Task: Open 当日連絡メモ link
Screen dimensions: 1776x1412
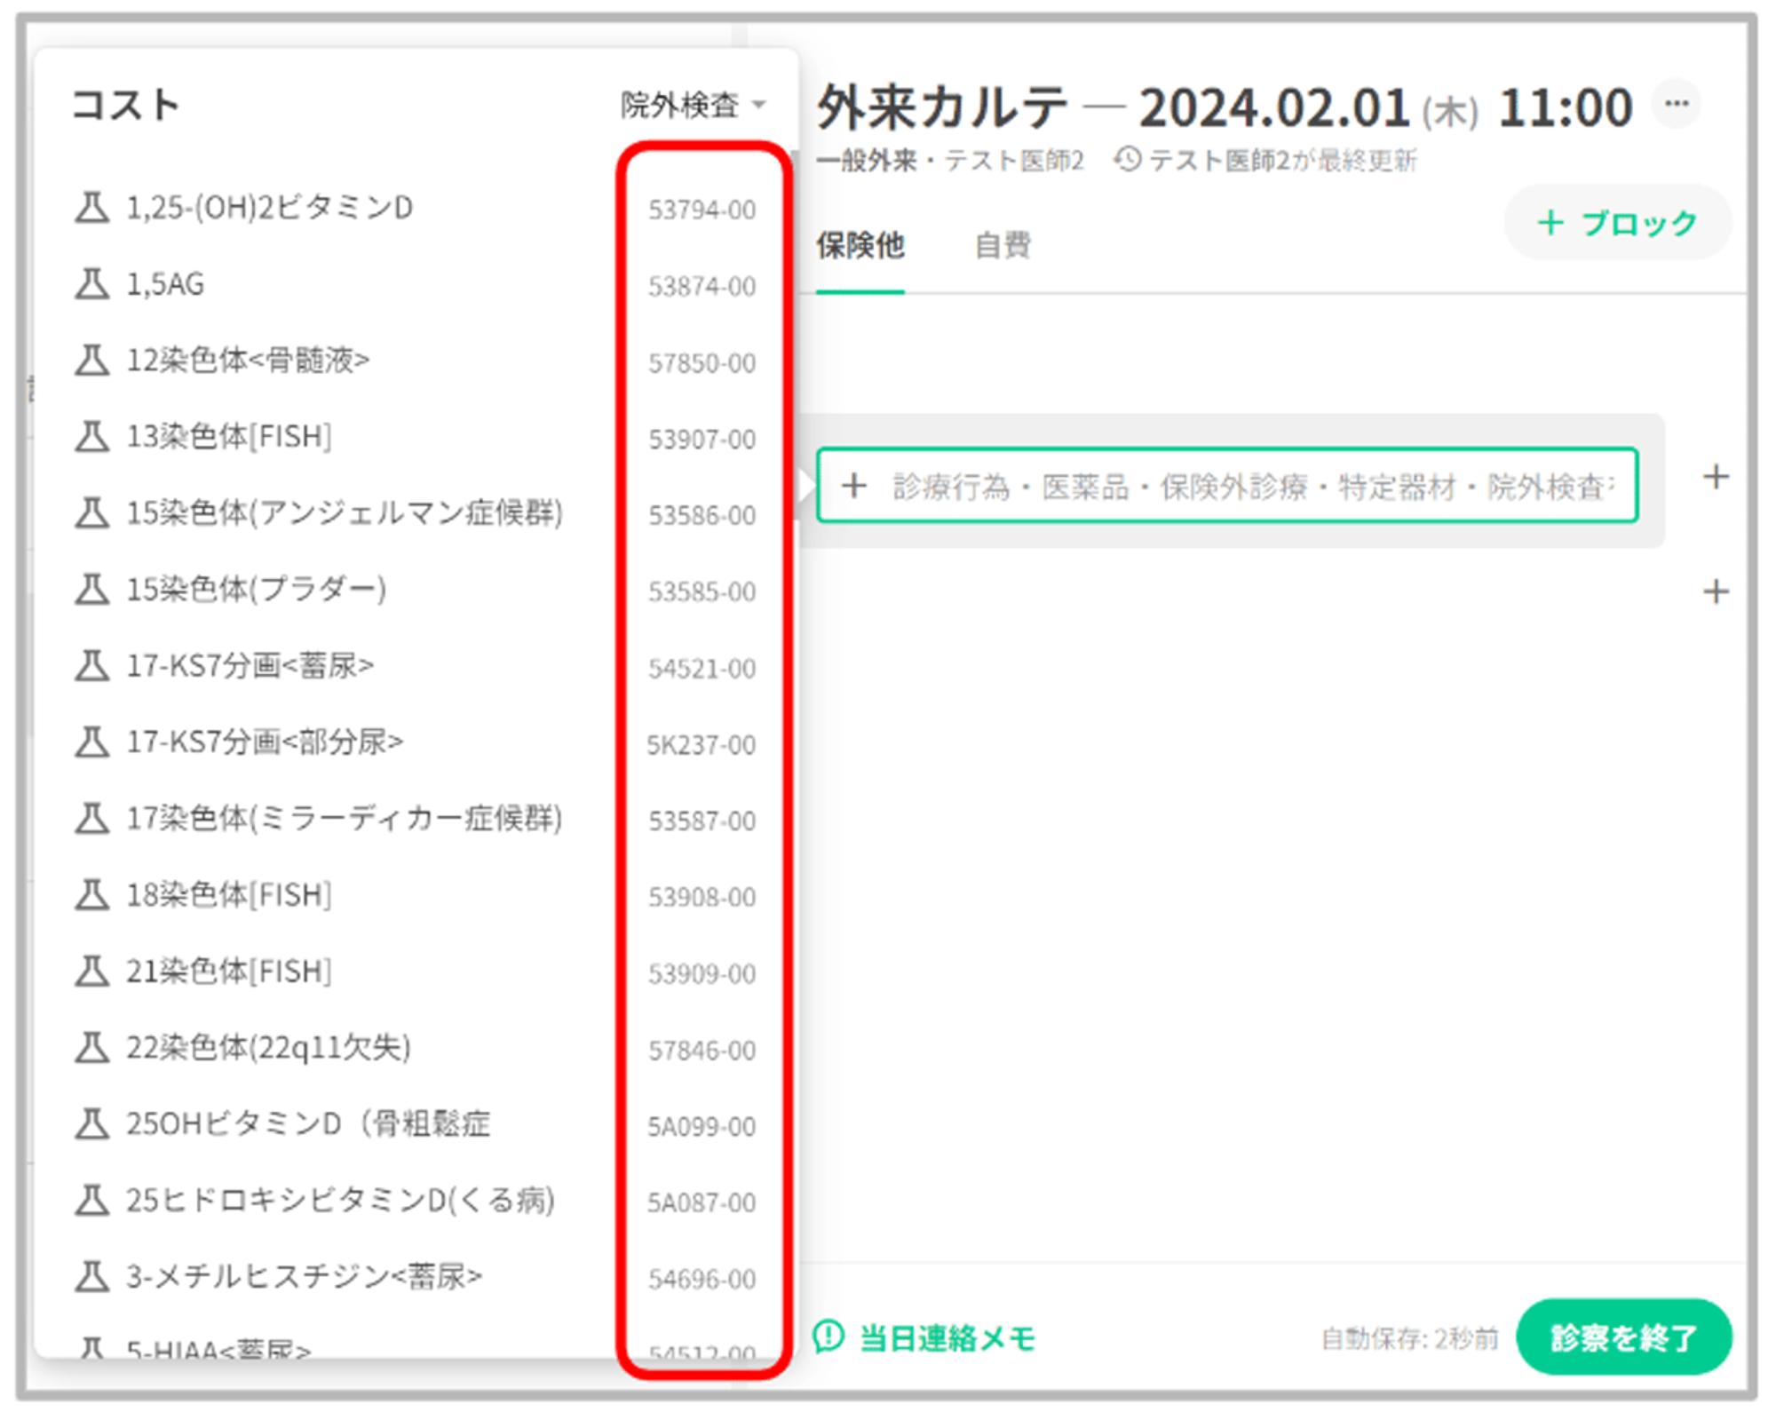Action: [947, 1337]
